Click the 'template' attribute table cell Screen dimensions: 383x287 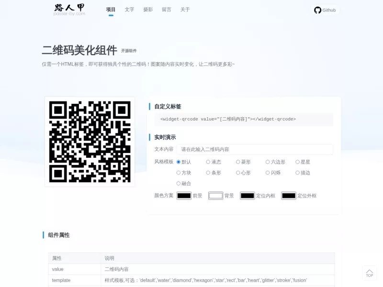click(x=75, y=280)
